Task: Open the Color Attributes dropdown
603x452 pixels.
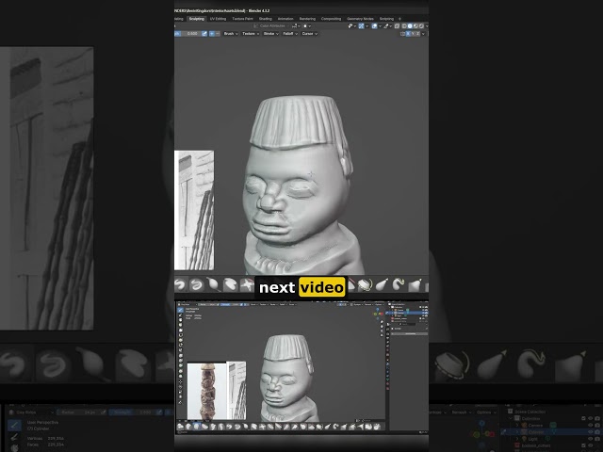Action: 271,25
